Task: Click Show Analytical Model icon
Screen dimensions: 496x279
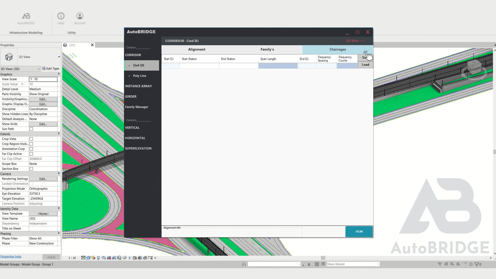Action: (x=140, y=258)
